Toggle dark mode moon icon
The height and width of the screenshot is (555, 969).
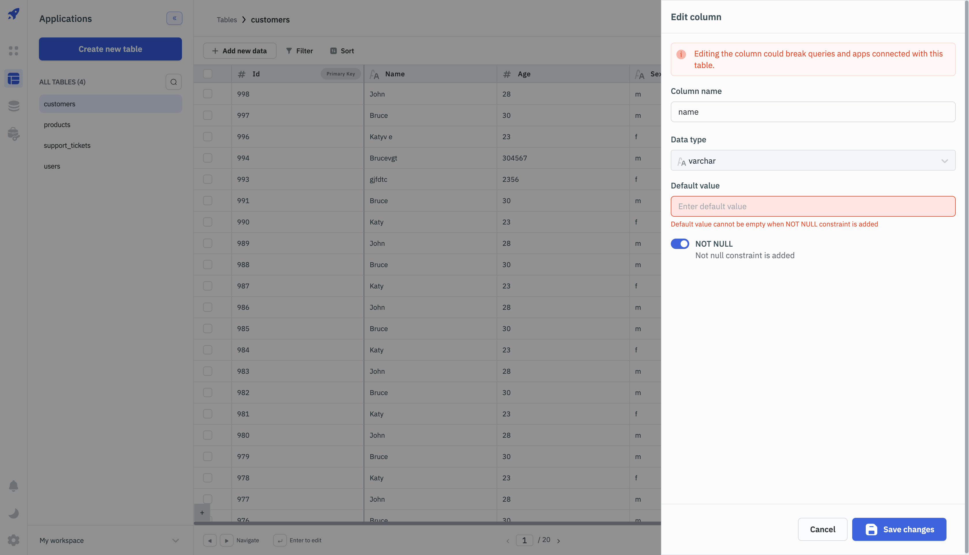tap(14, 513)
